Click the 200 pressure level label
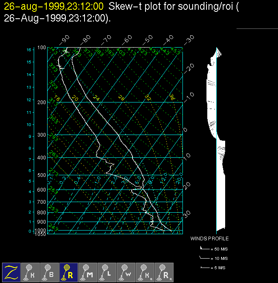 click(42, 102)
